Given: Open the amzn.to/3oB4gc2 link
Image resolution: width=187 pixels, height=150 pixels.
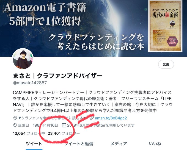Looking at the screenshot, I should click(x=111, y=118).
